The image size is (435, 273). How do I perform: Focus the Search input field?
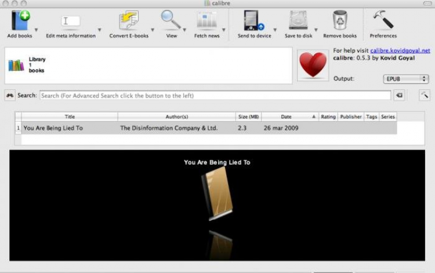click(215, 96)
